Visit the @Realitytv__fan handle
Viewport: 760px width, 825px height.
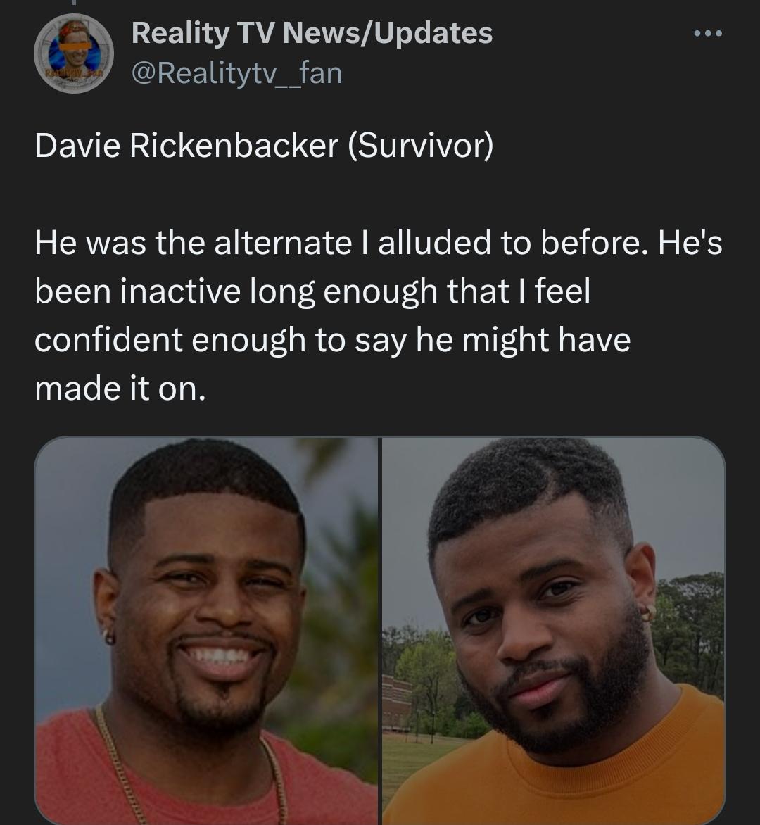[236, 72]
